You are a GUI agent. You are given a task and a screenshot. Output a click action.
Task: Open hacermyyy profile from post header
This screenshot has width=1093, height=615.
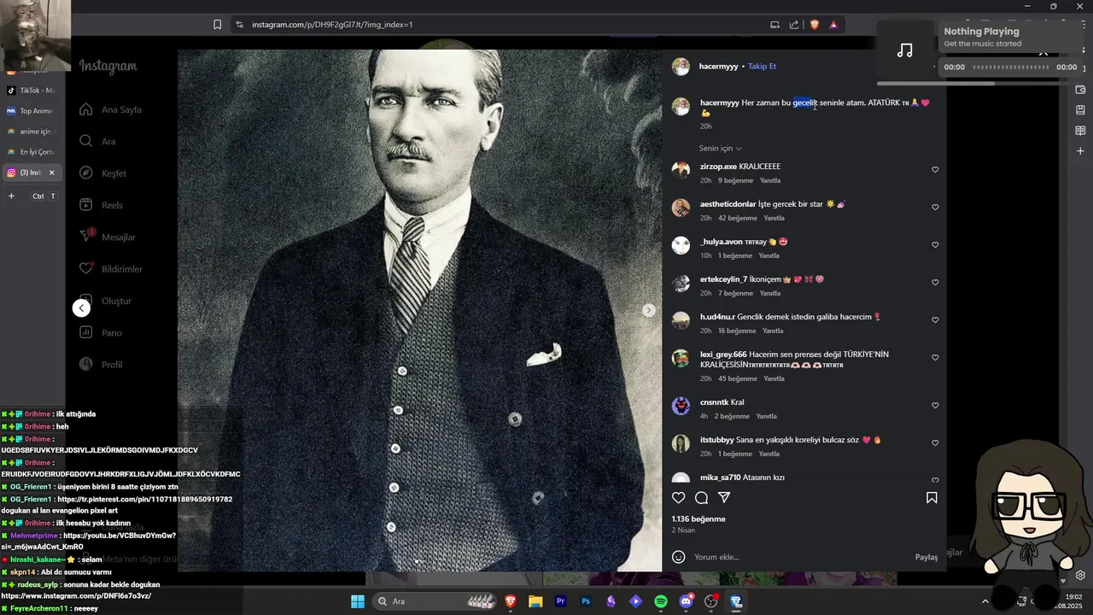click(x=718, y=66)
